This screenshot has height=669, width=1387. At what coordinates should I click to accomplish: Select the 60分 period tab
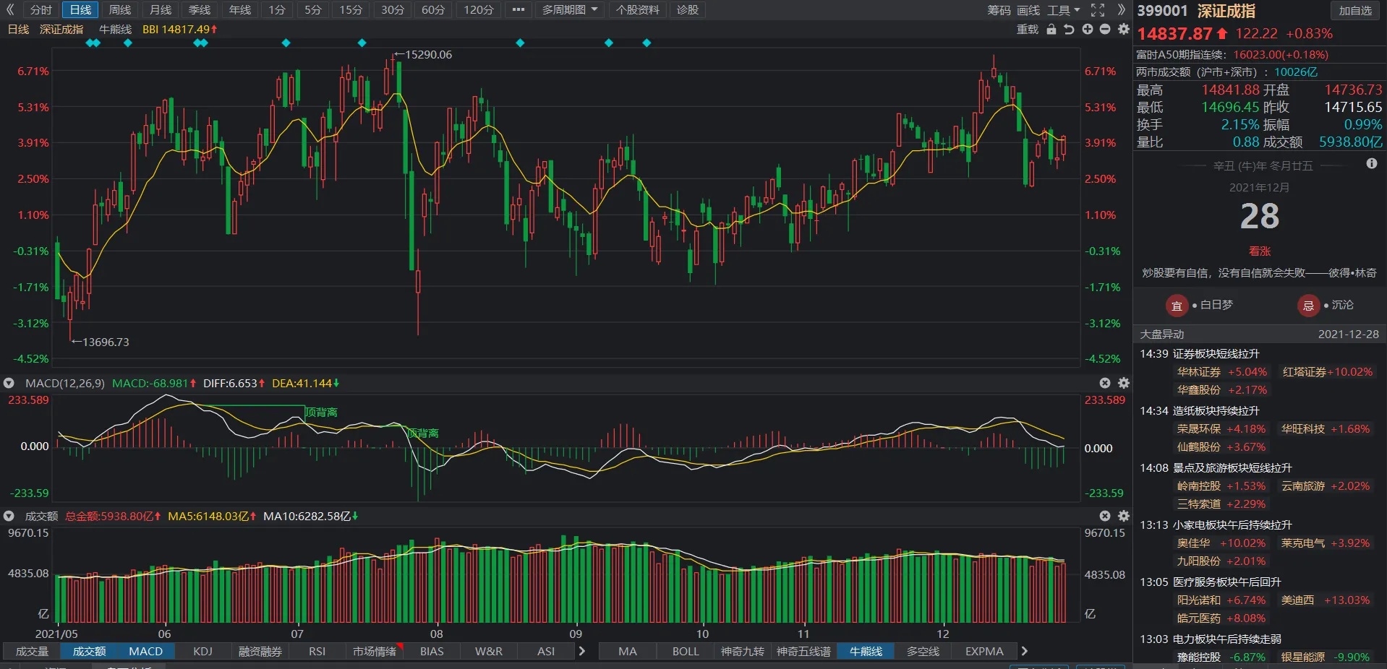point(433,10)
